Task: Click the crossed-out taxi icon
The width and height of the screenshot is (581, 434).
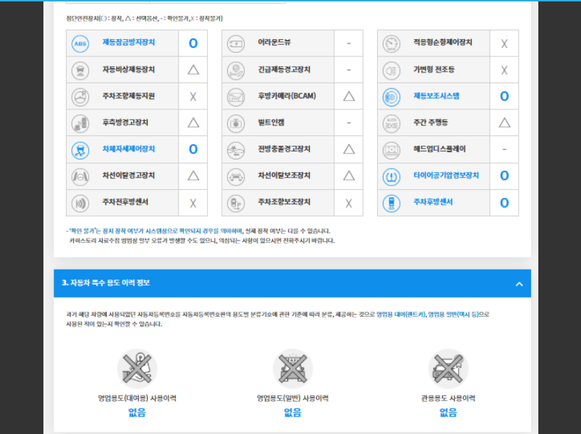Action: 293,368
